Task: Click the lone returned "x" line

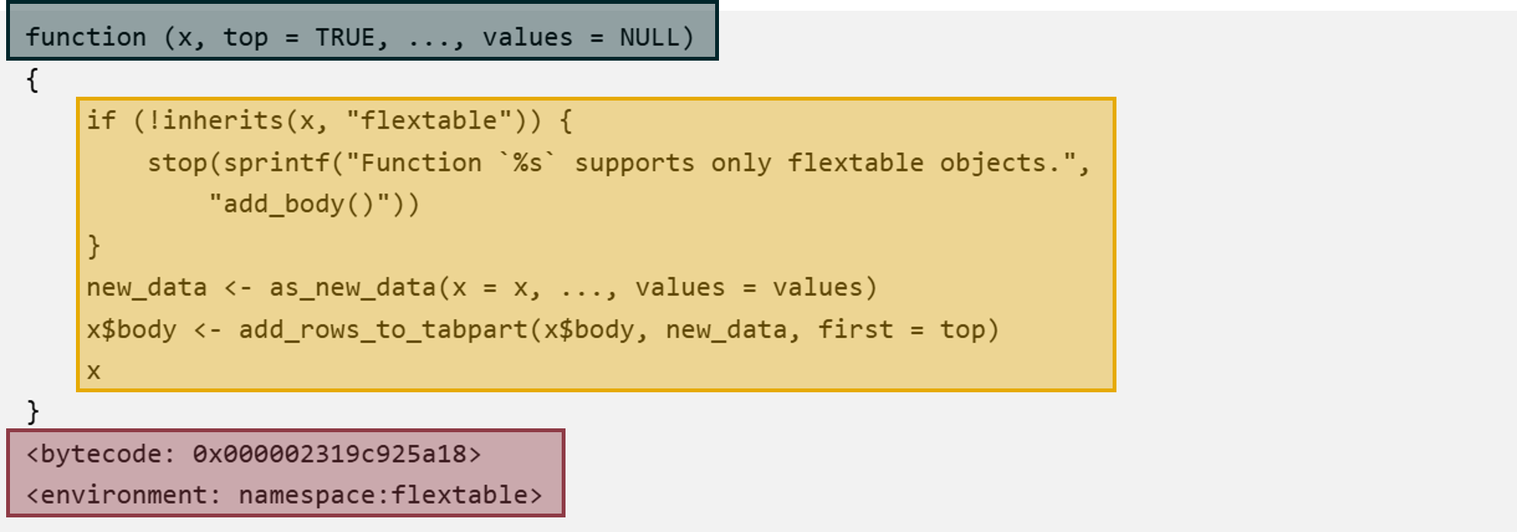Action: (x=94, y=372)
